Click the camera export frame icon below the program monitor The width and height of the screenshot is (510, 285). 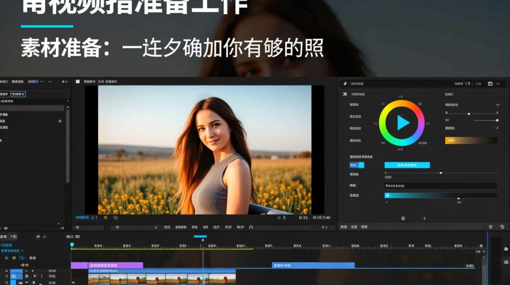[x=278, y=217]
